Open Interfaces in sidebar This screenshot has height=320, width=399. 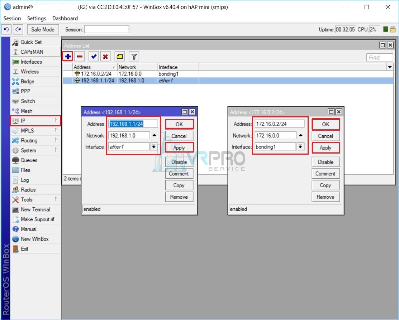35,62
